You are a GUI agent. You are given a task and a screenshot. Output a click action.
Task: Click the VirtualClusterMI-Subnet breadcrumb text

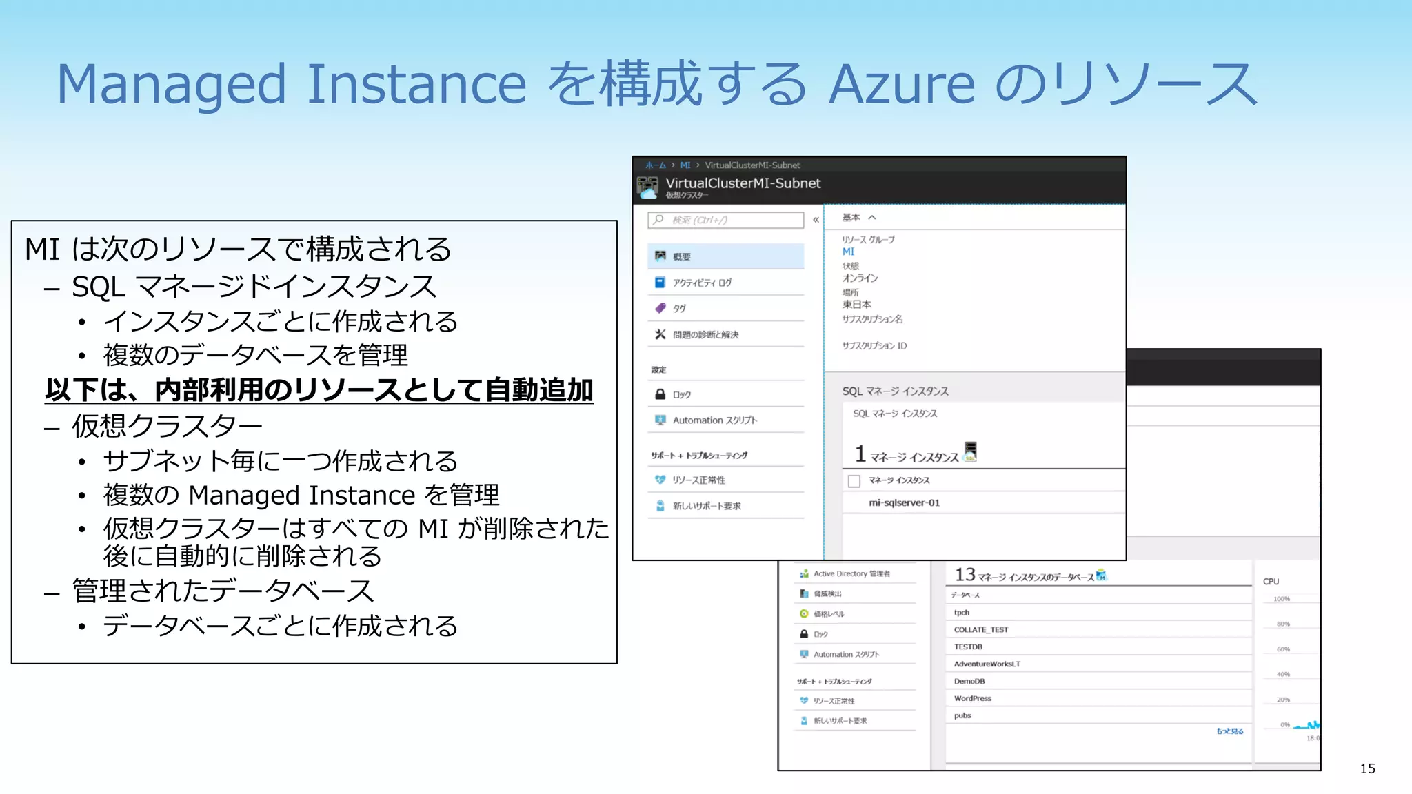pyautogui.click(x=752, y=165)
